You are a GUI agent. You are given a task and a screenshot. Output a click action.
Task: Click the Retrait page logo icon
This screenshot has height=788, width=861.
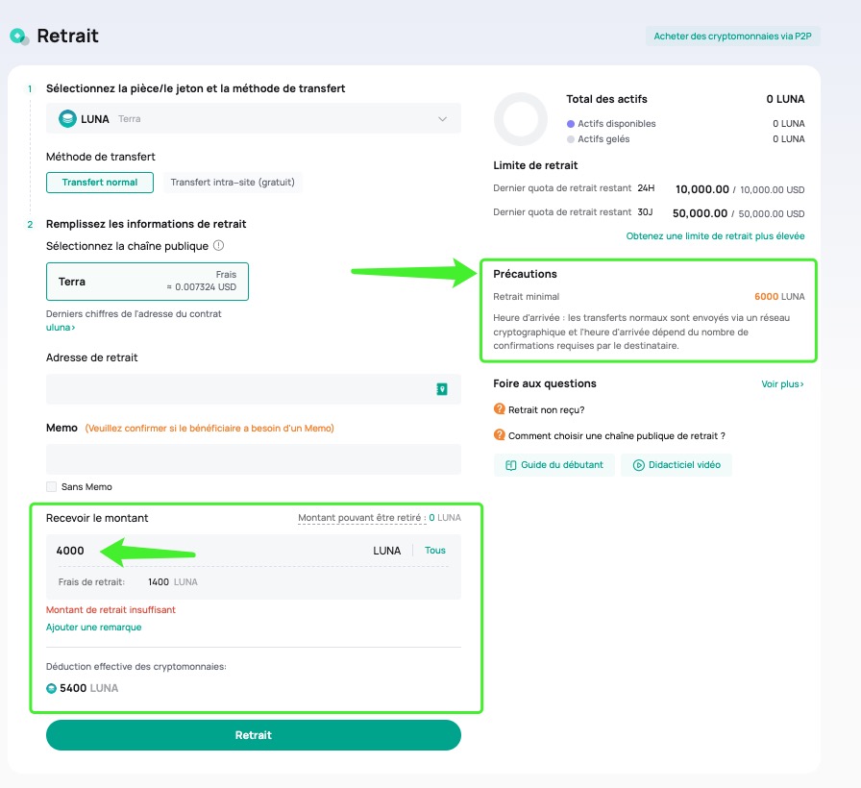[20, 37]
